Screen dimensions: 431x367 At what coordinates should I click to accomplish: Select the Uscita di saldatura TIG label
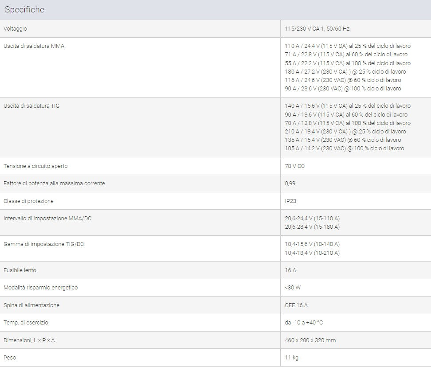[x=31, y=106]
